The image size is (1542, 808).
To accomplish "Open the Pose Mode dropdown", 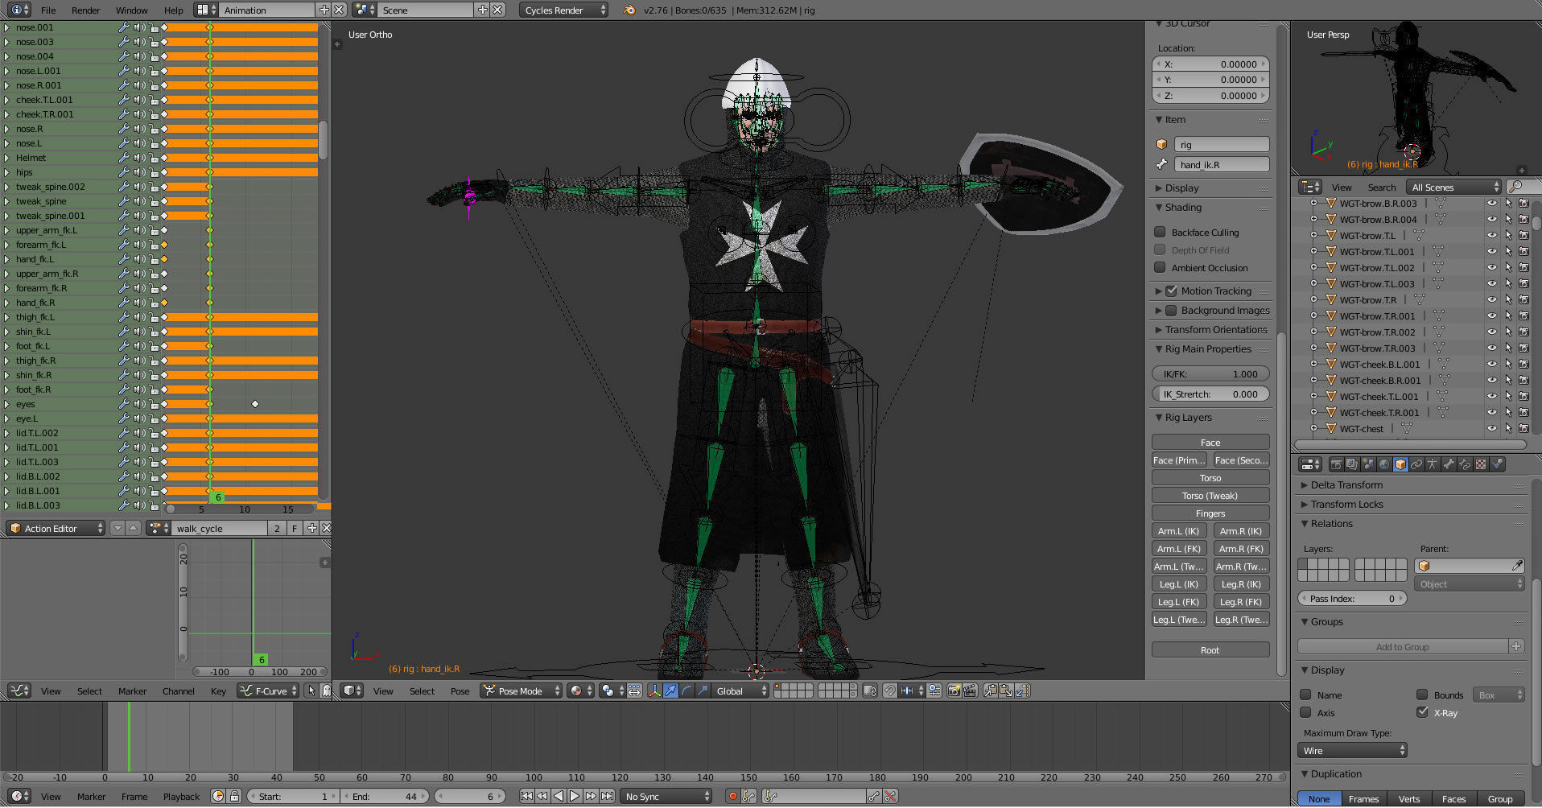I will [521, 691].
